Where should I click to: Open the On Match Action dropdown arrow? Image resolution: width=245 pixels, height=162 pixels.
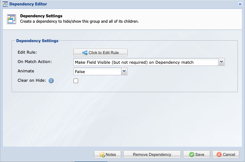[222, 62]
